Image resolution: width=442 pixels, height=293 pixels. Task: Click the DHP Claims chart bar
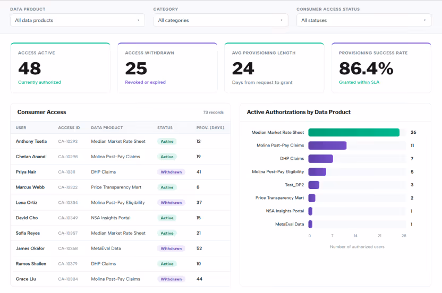[320, 159]
